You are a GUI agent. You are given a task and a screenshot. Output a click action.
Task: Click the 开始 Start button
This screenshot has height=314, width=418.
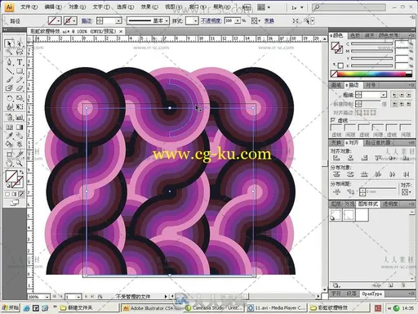click(11, 307)
